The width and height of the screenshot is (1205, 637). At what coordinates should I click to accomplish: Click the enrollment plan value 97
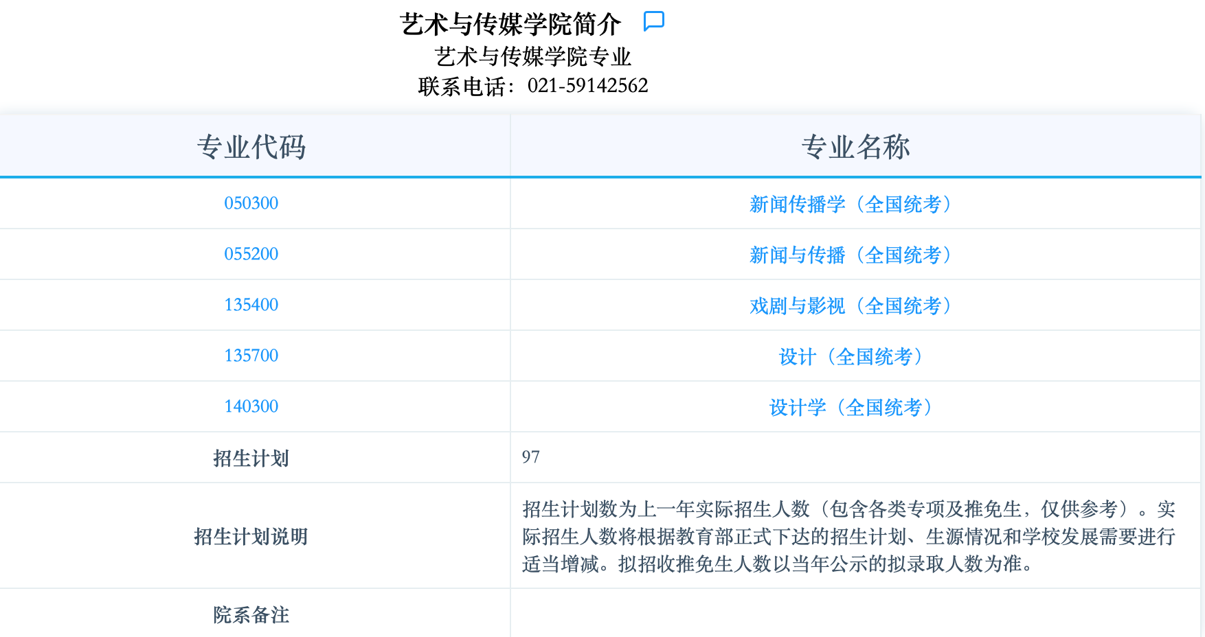[x=530, y=457]
